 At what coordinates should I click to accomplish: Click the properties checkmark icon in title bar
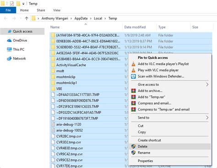pos(12,4)
